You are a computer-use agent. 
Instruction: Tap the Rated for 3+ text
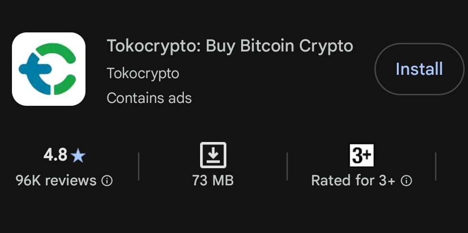[x=353, y=181]
